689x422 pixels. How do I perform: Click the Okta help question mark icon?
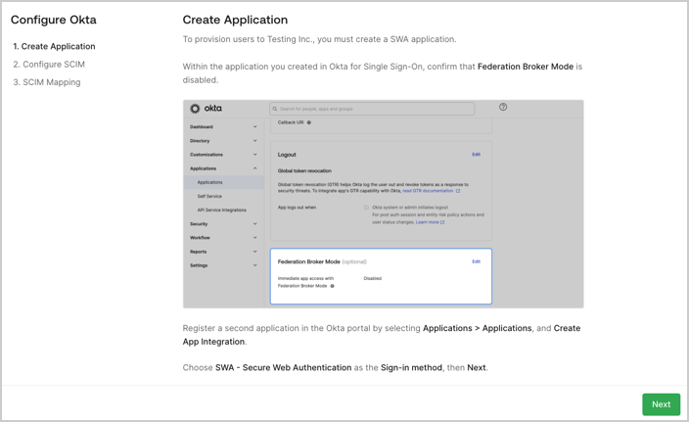click(503, 107)
